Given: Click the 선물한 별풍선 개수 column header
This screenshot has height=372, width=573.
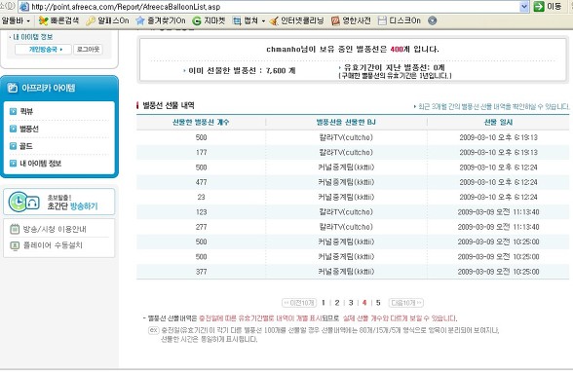Looking at the screenshot, I should click(x=201, y=123).
